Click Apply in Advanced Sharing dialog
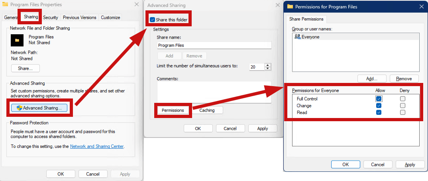Screen dimensions: 428x181 (263, 128)
